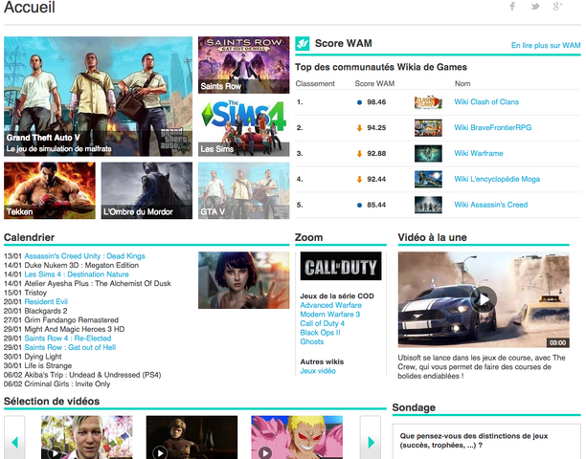586x459 pixels.
Task: Click the Call of Duty logo image
Action: pyautogui.click(x=341, y=266)
